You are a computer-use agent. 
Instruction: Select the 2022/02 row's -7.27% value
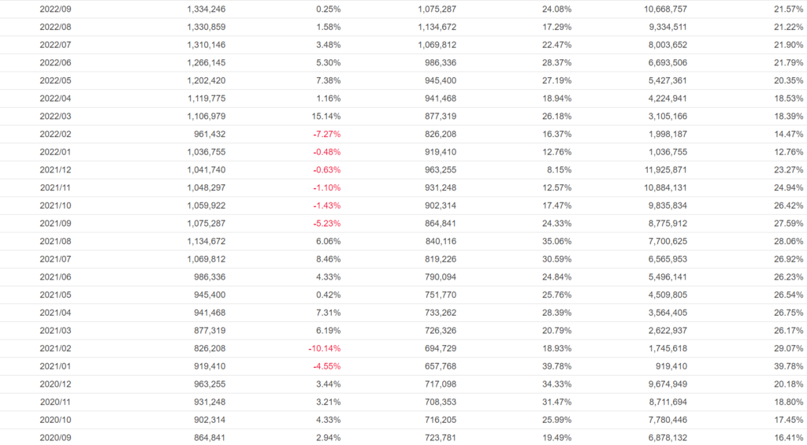325,134
